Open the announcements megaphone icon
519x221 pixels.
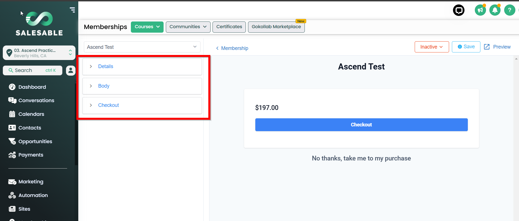point(480,10)
